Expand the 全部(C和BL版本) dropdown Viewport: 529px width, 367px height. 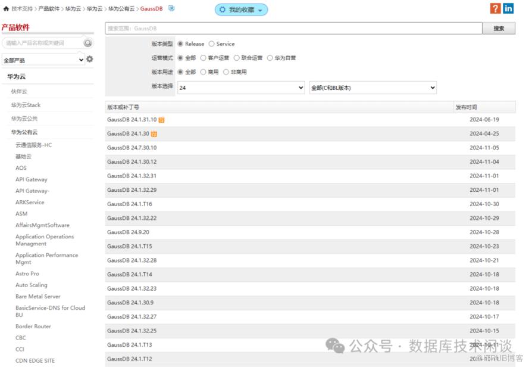[373, 88]
